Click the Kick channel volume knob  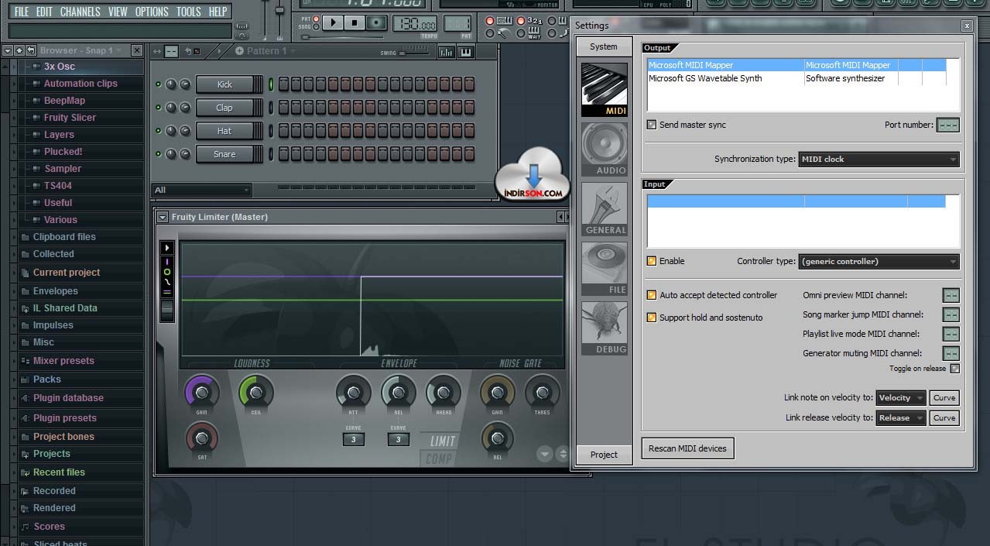(185, 84)
